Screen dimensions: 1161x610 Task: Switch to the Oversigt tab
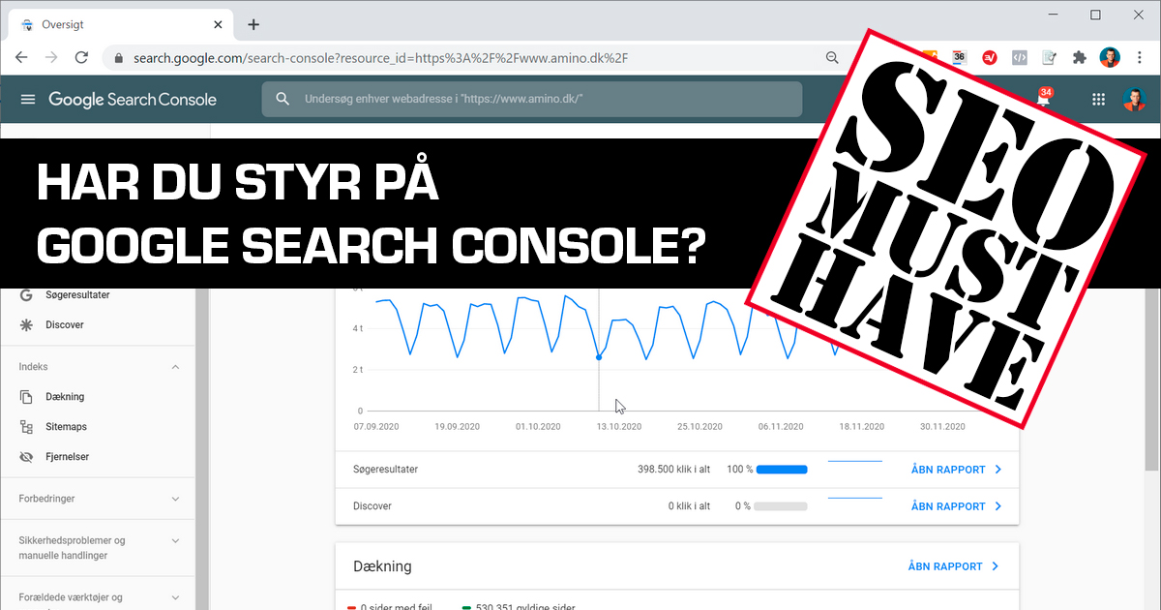point(121,24)
